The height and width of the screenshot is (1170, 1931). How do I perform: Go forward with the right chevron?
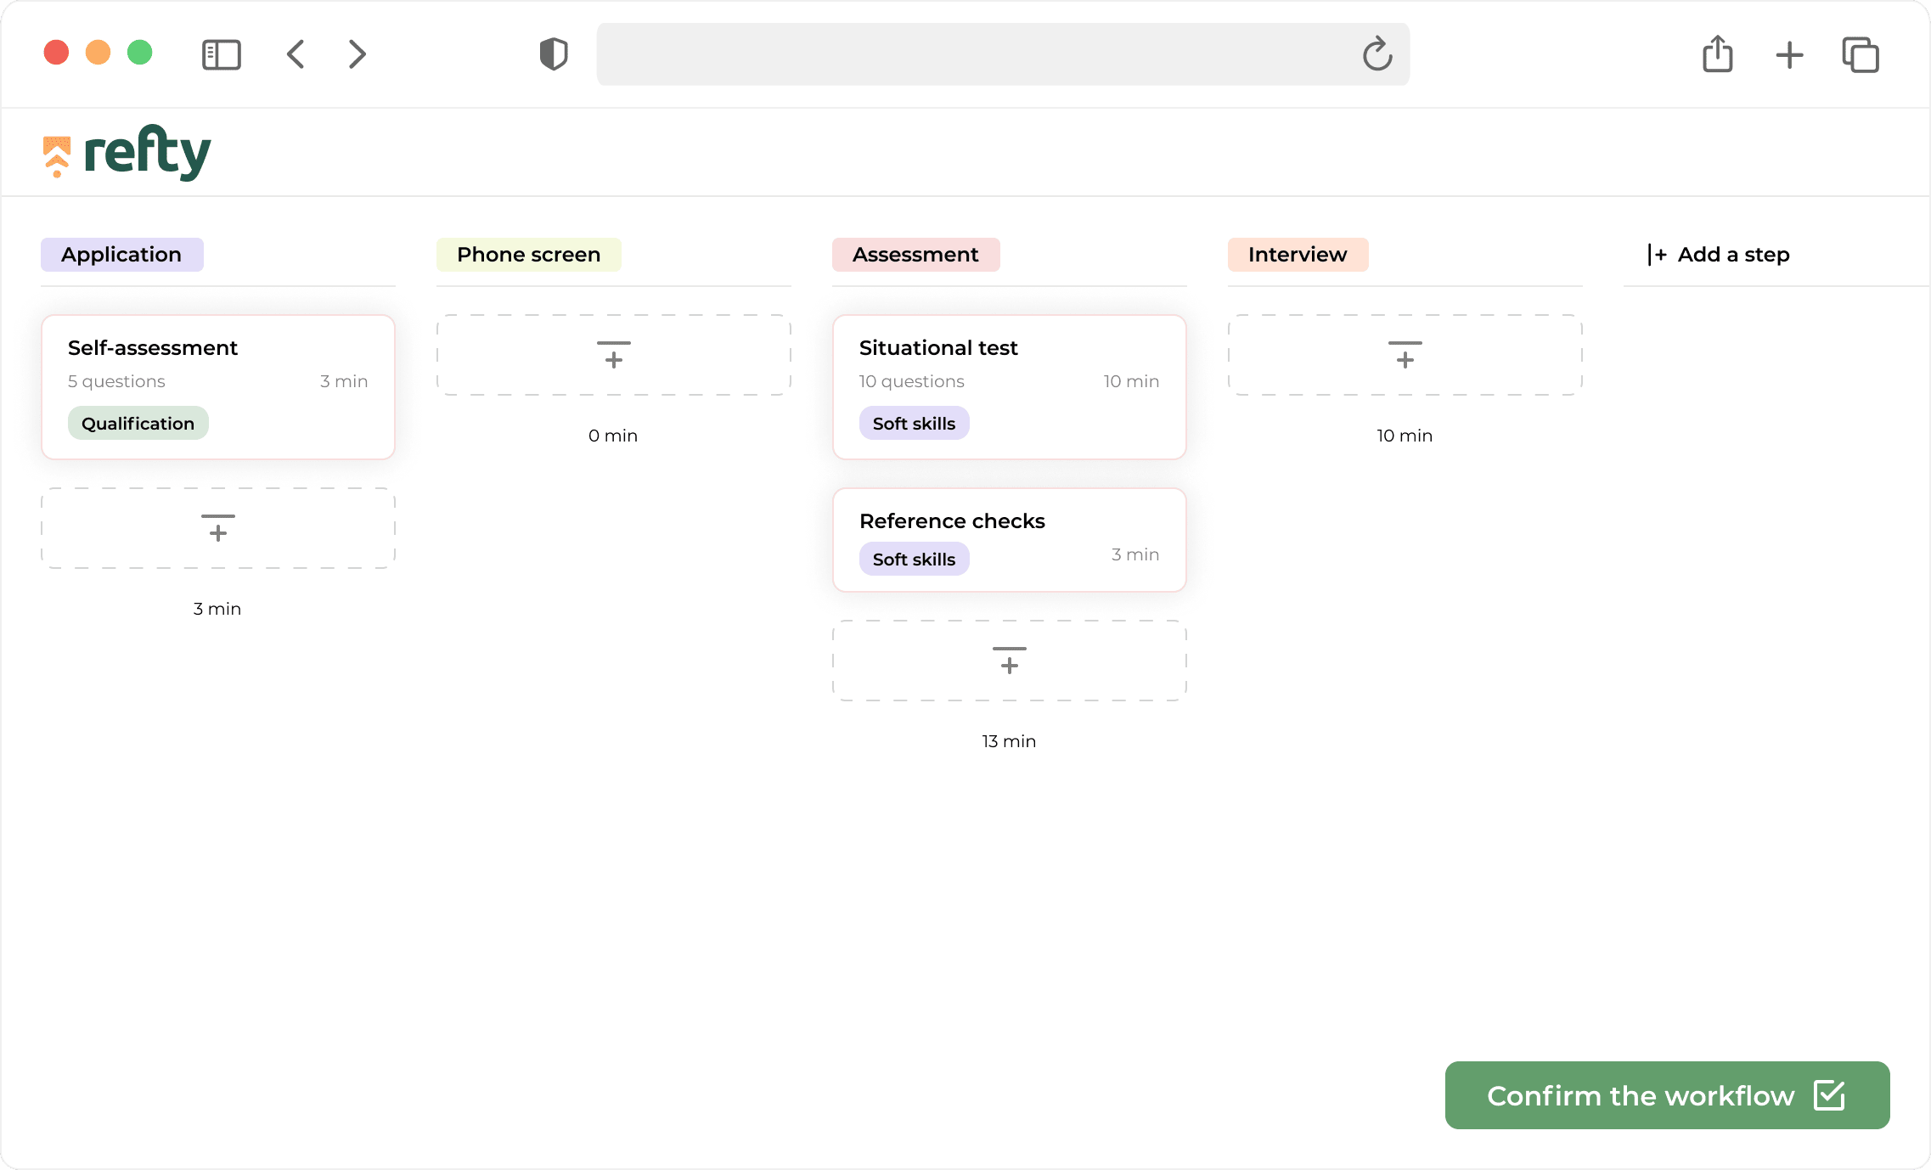click(357, 54)
